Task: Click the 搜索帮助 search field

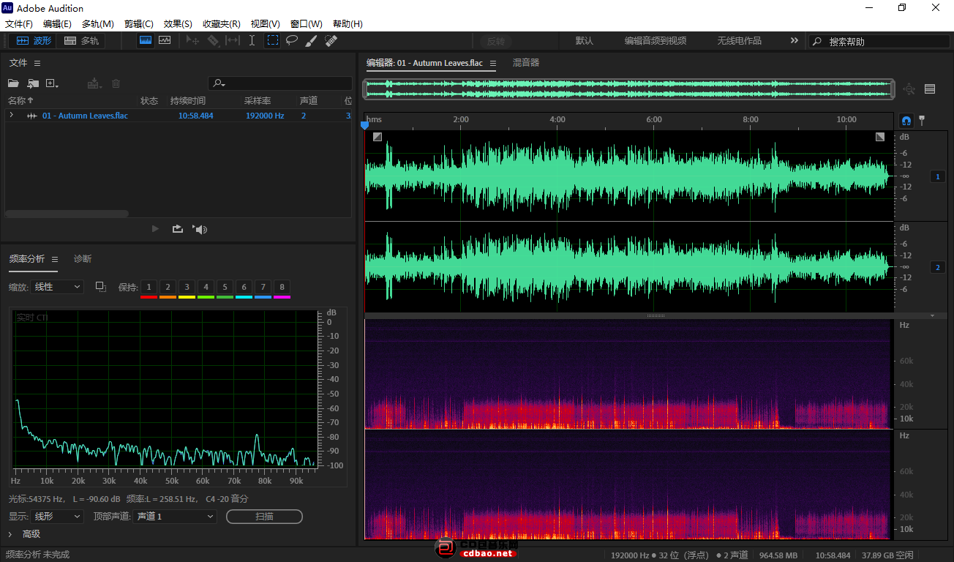Action: [879, 42]
